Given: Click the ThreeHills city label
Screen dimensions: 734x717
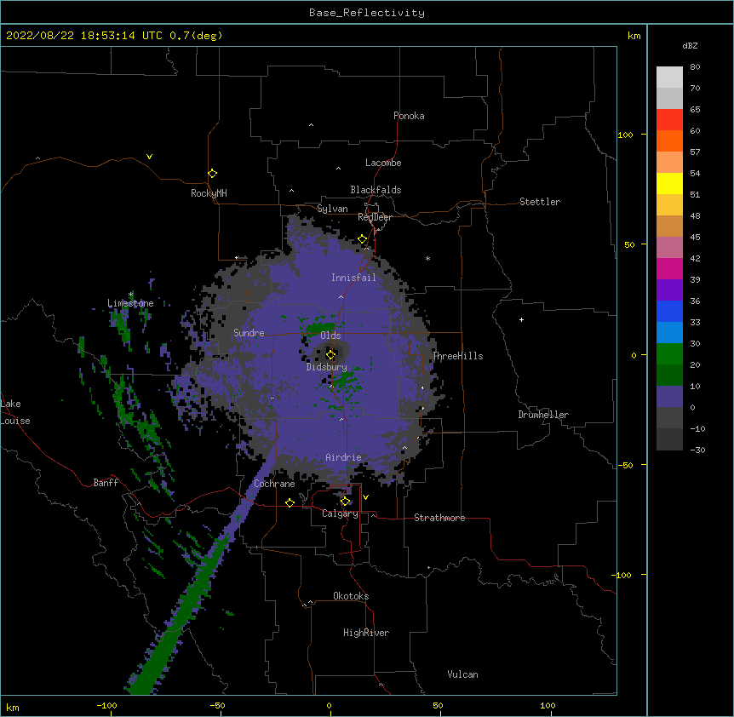Looking at the screenshot, I should click(457, 356).
